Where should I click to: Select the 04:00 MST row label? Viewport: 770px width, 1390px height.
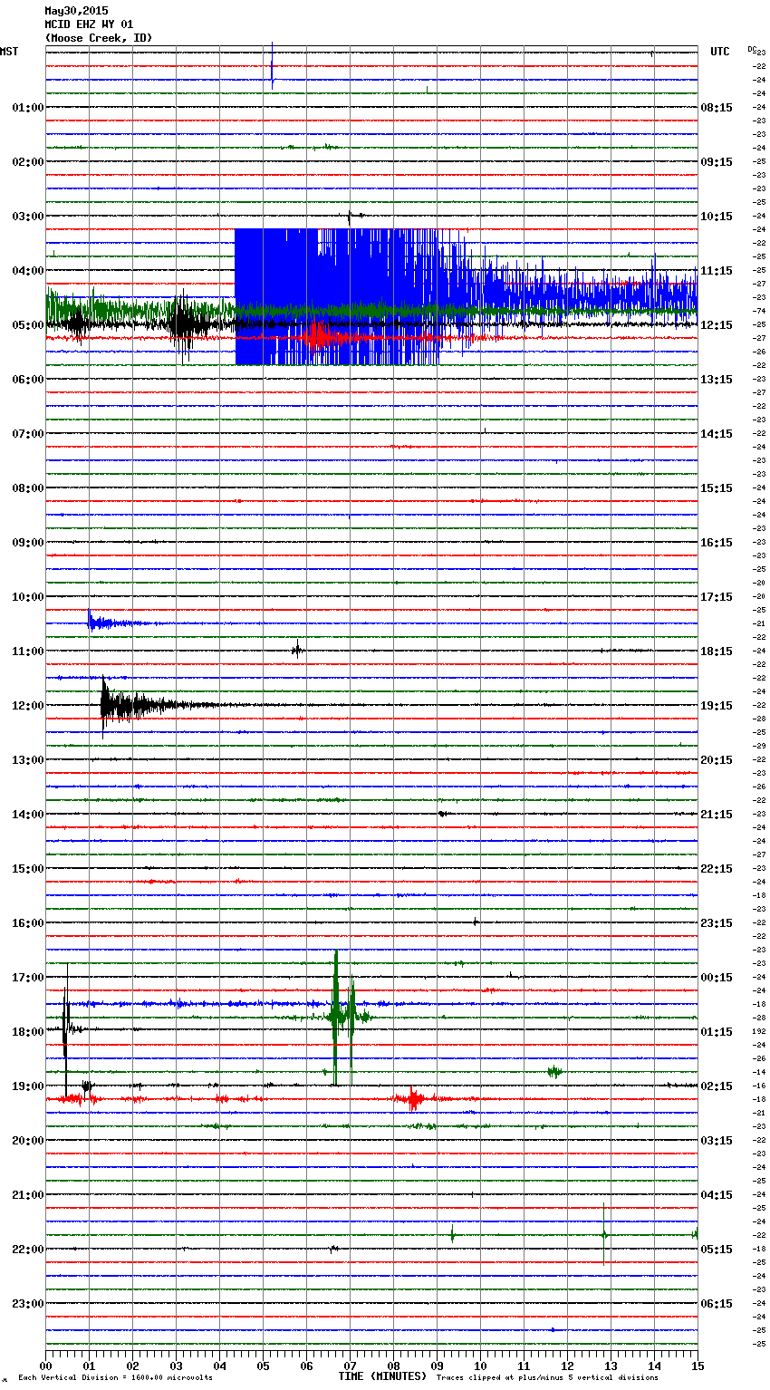28,271
